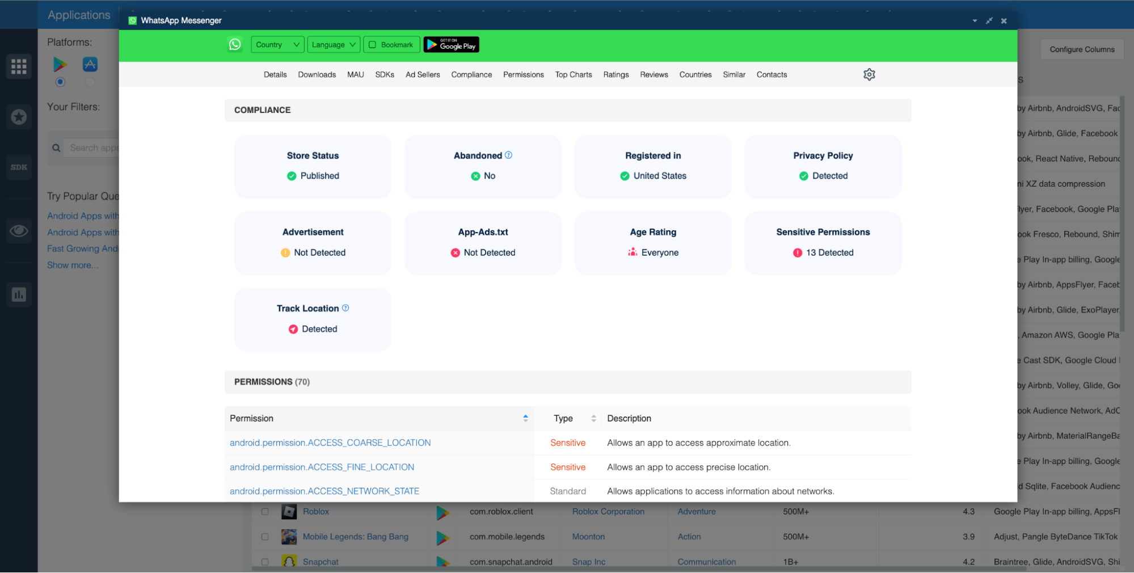The height and width of the screenshot is (573, 1134).
Task: Switch to the Contacts tab
Action: click(772, 74)
